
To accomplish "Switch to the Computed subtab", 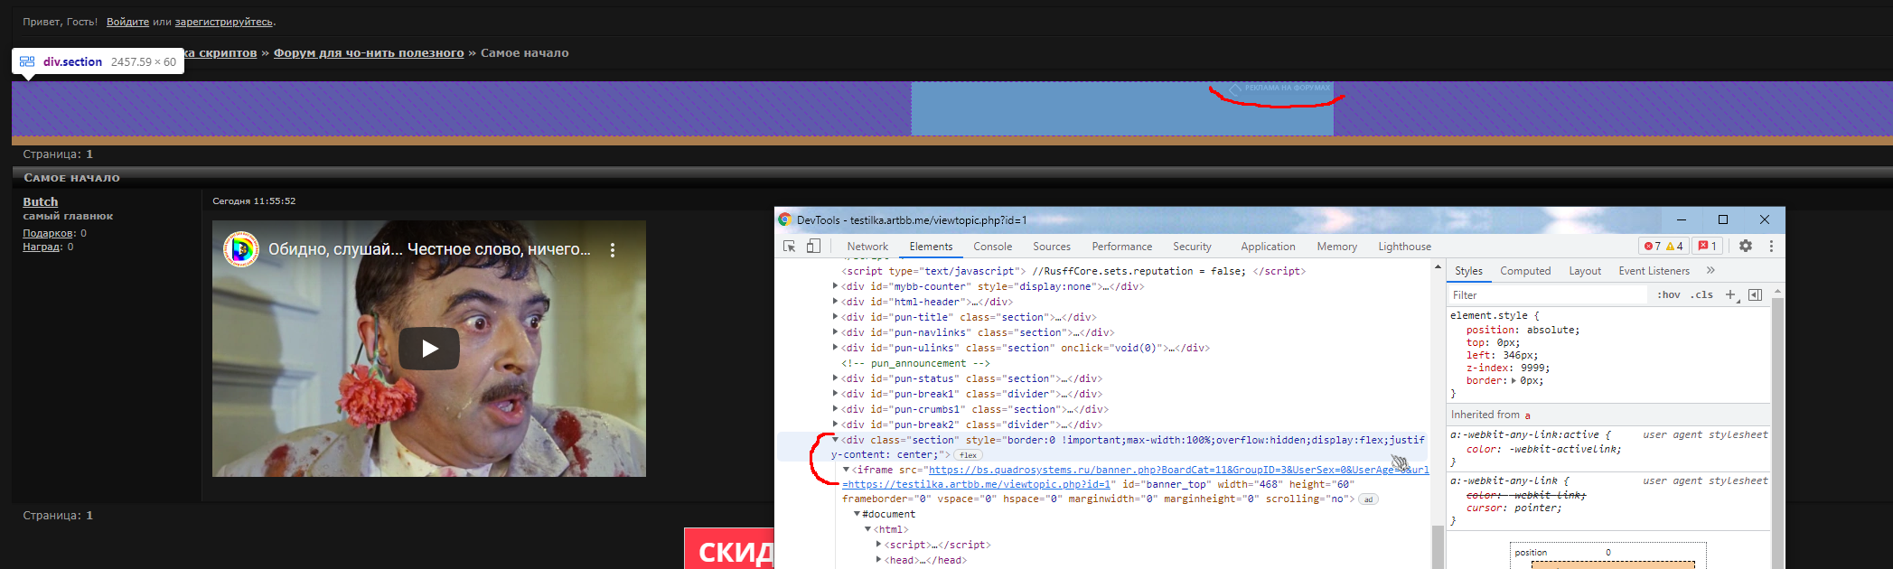I will (1525, 271).
